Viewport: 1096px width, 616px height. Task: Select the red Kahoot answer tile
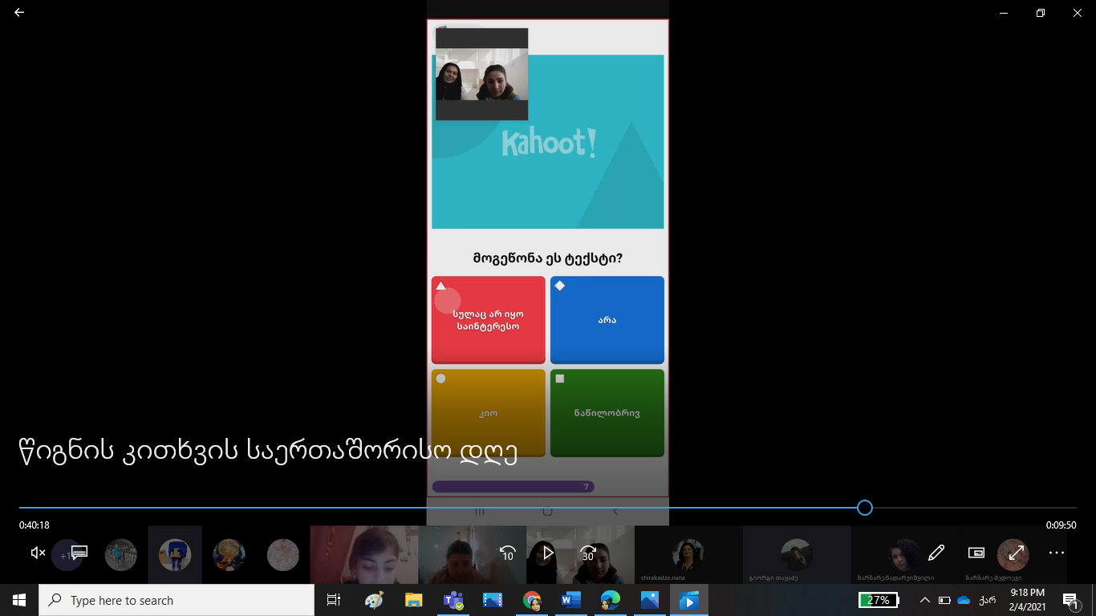point(488,320)
